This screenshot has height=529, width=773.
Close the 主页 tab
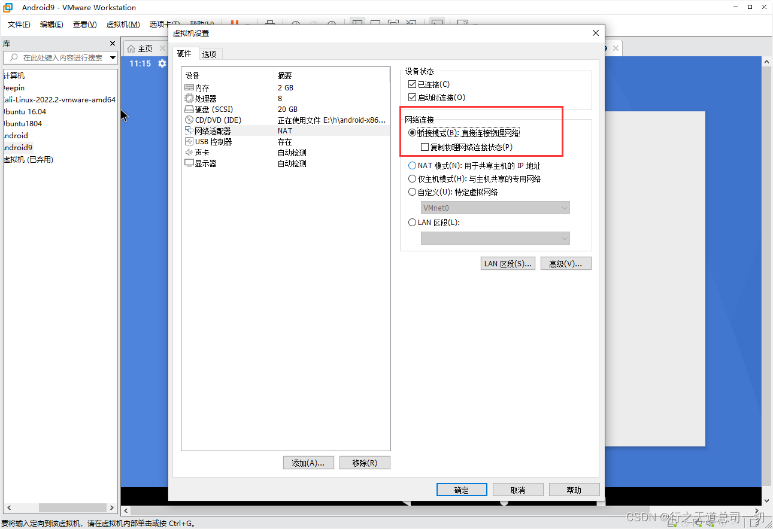point(162,48)
